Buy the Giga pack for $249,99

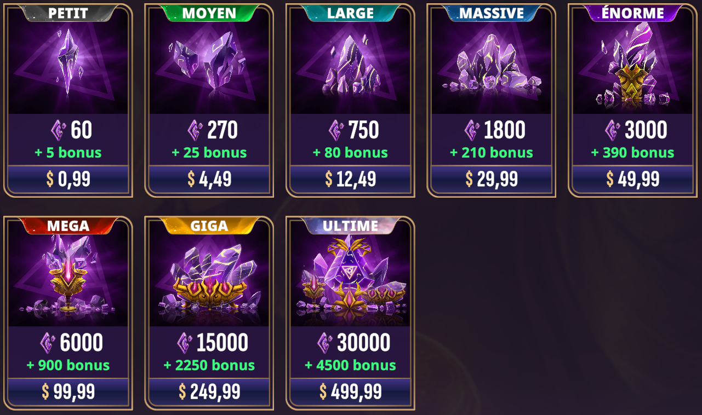[209, 391]
